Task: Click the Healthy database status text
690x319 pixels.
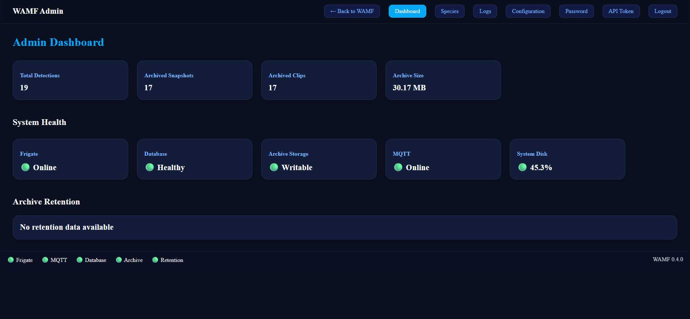Action: coord(171,168)
